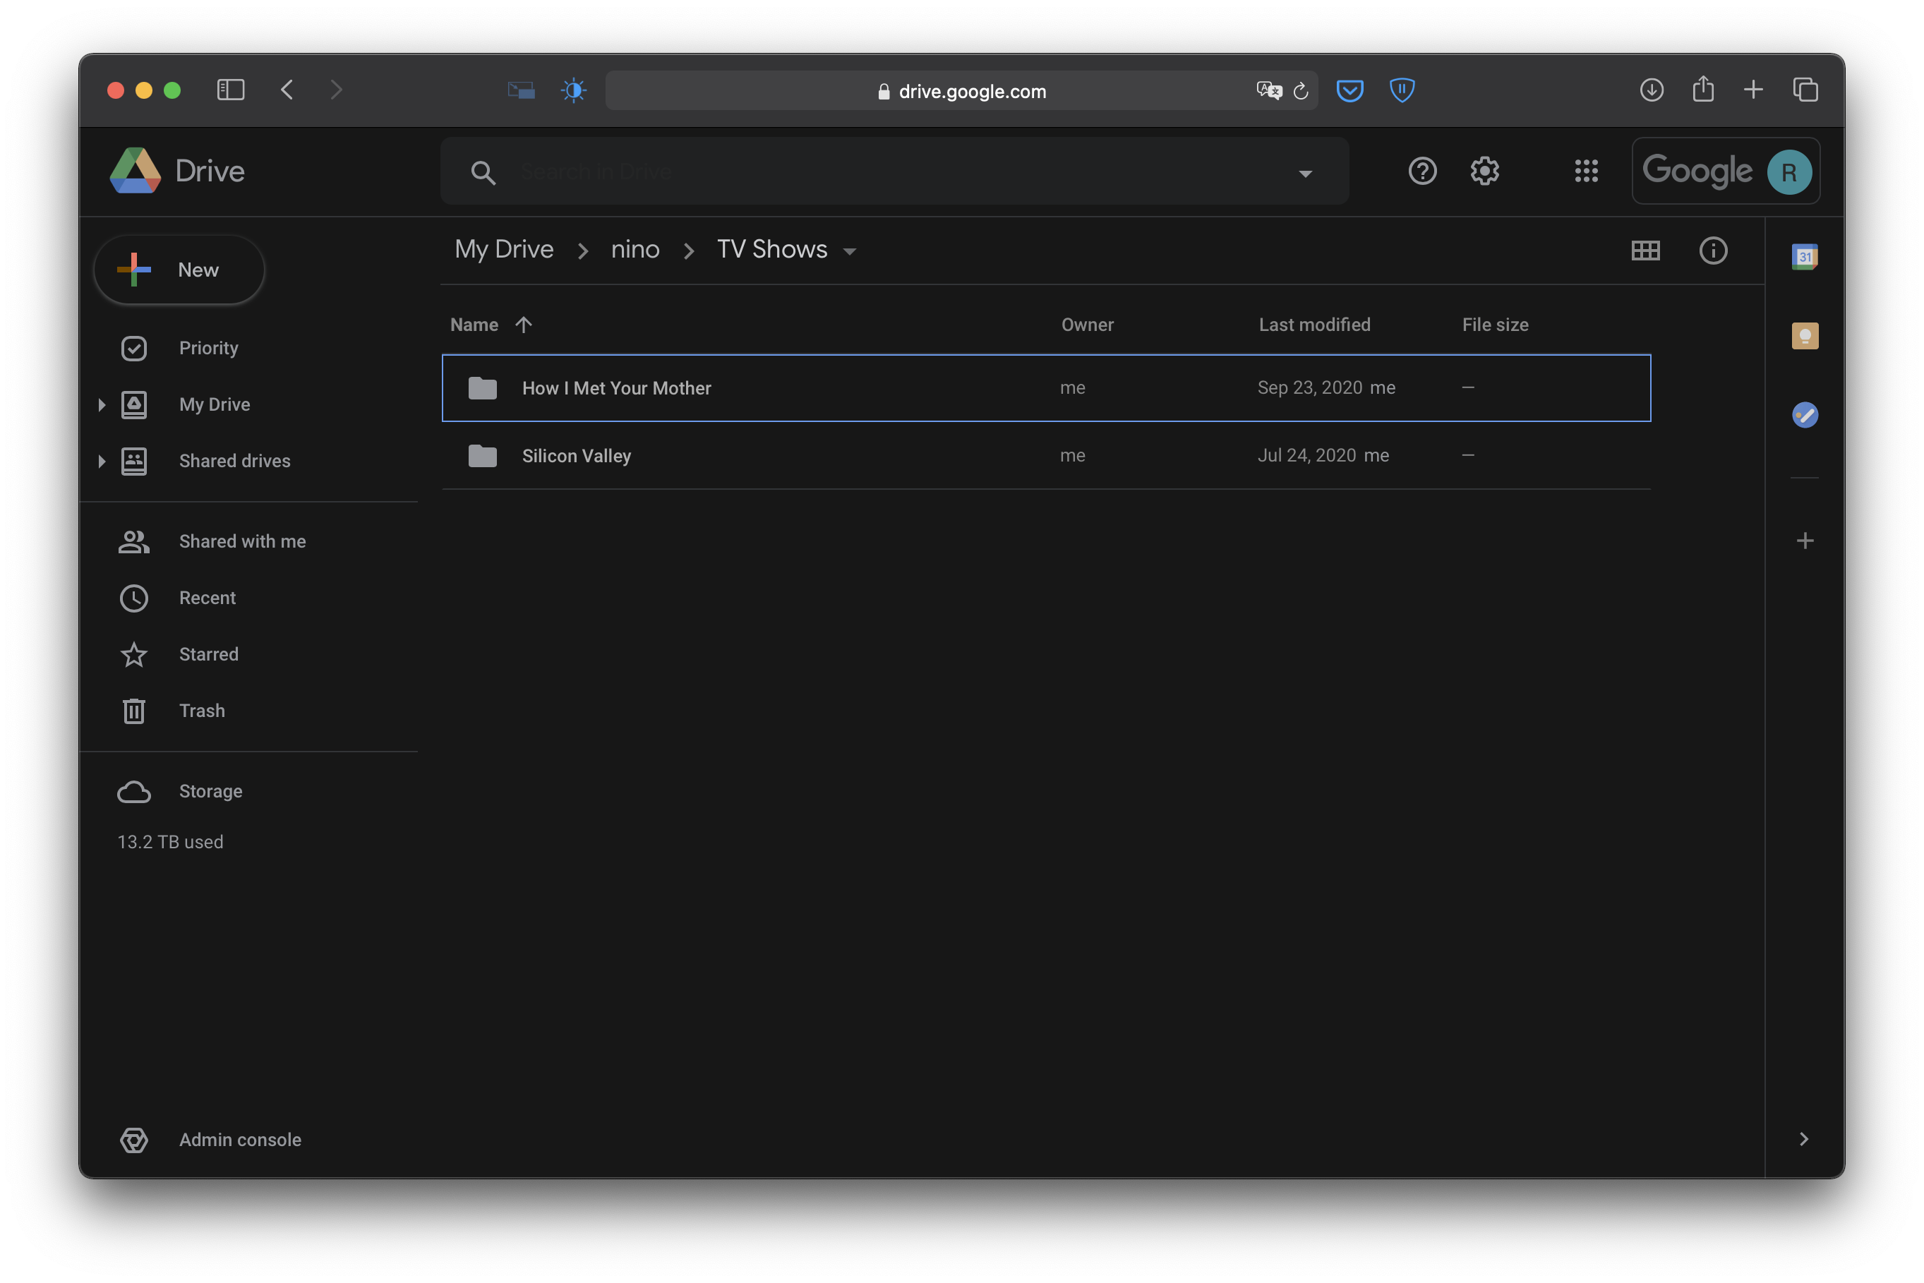This screenshot has width=1924, height=1283.
Task: Open TV Shows folder dropdown menu
Action: [x=850, y=251]
